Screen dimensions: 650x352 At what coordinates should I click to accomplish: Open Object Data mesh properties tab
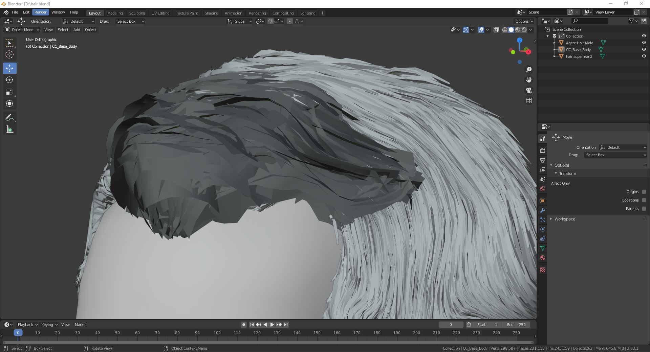(543, 248)
